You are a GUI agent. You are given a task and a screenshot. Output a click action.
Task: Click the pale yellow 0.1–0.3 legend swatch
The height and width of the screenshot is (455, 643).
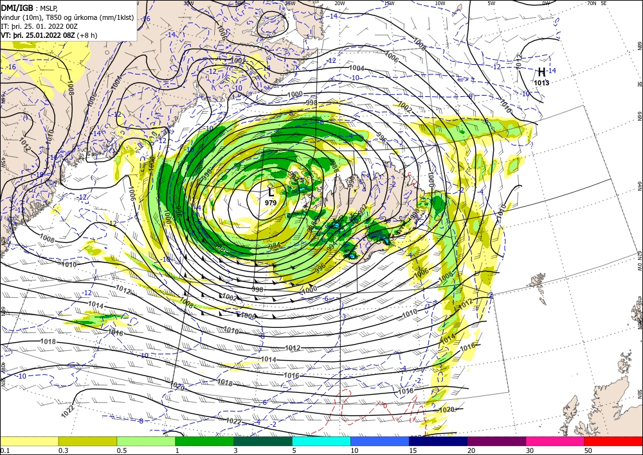tap(29, 441)
